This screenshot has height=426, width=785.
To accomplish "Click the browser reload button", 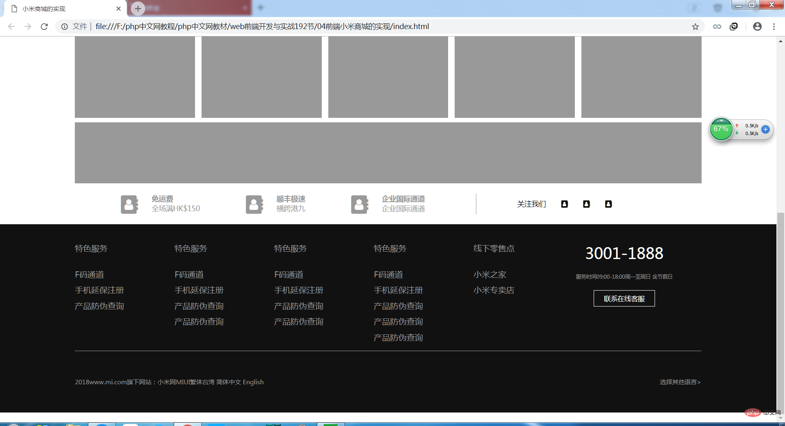I will coord(44,27).
